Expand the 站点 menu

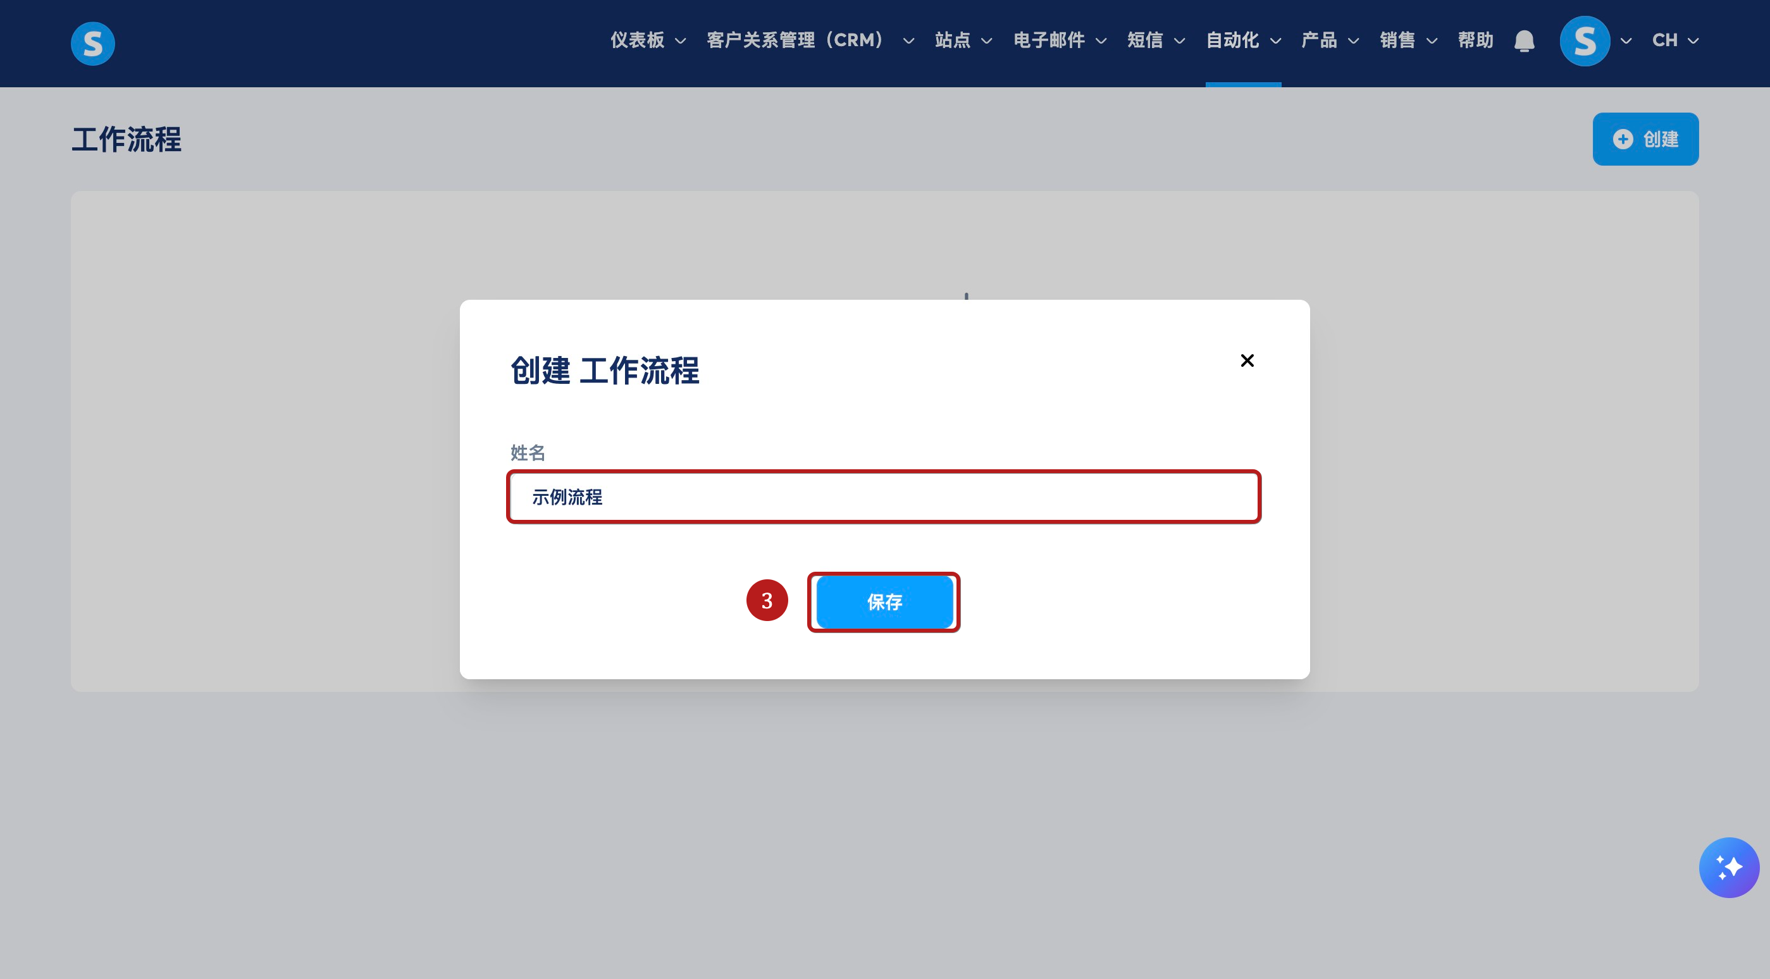click(x=963, y=40)
